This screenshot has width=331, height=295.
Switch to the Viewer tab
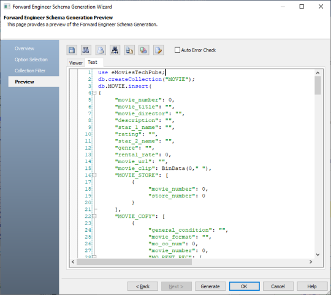76,63
